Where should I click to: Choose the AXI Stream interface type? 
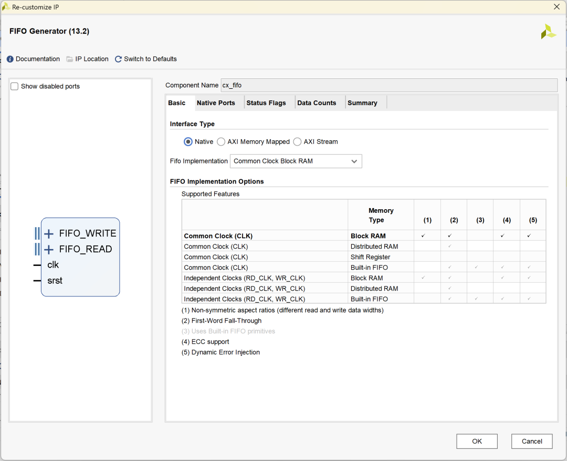click(x=298, y=142)
